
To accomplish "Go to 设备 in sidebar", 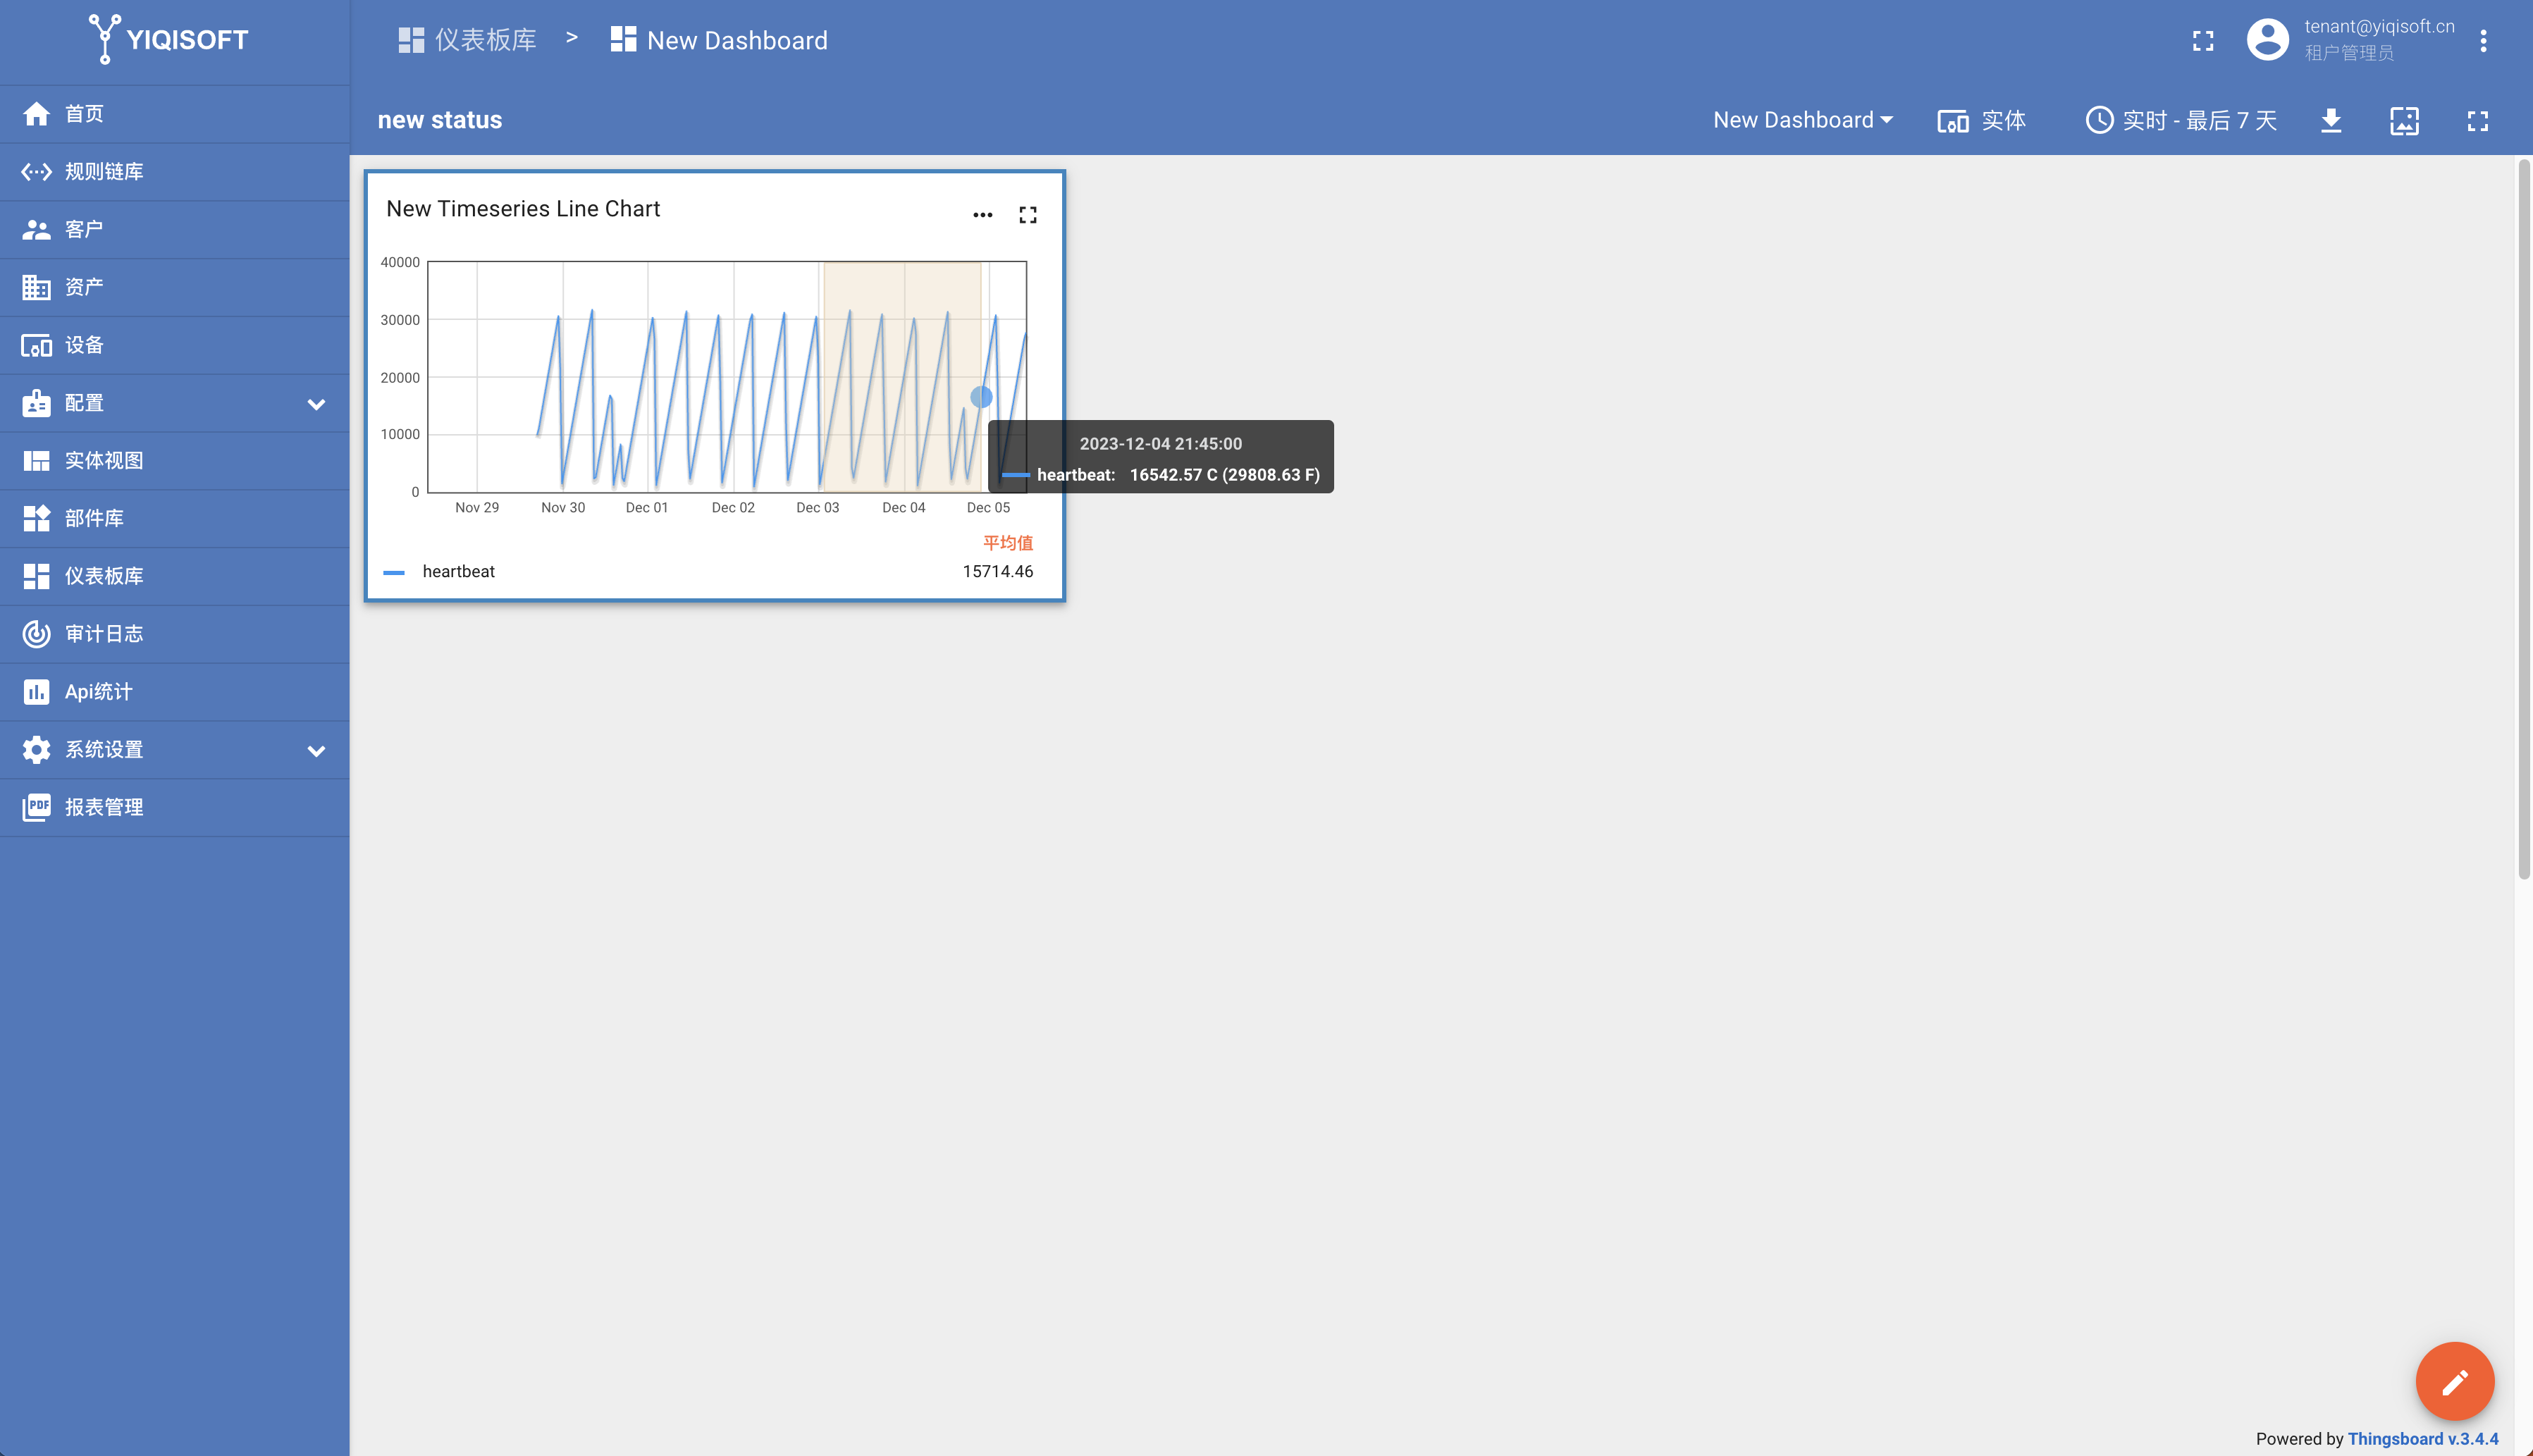I will point(84,345).
